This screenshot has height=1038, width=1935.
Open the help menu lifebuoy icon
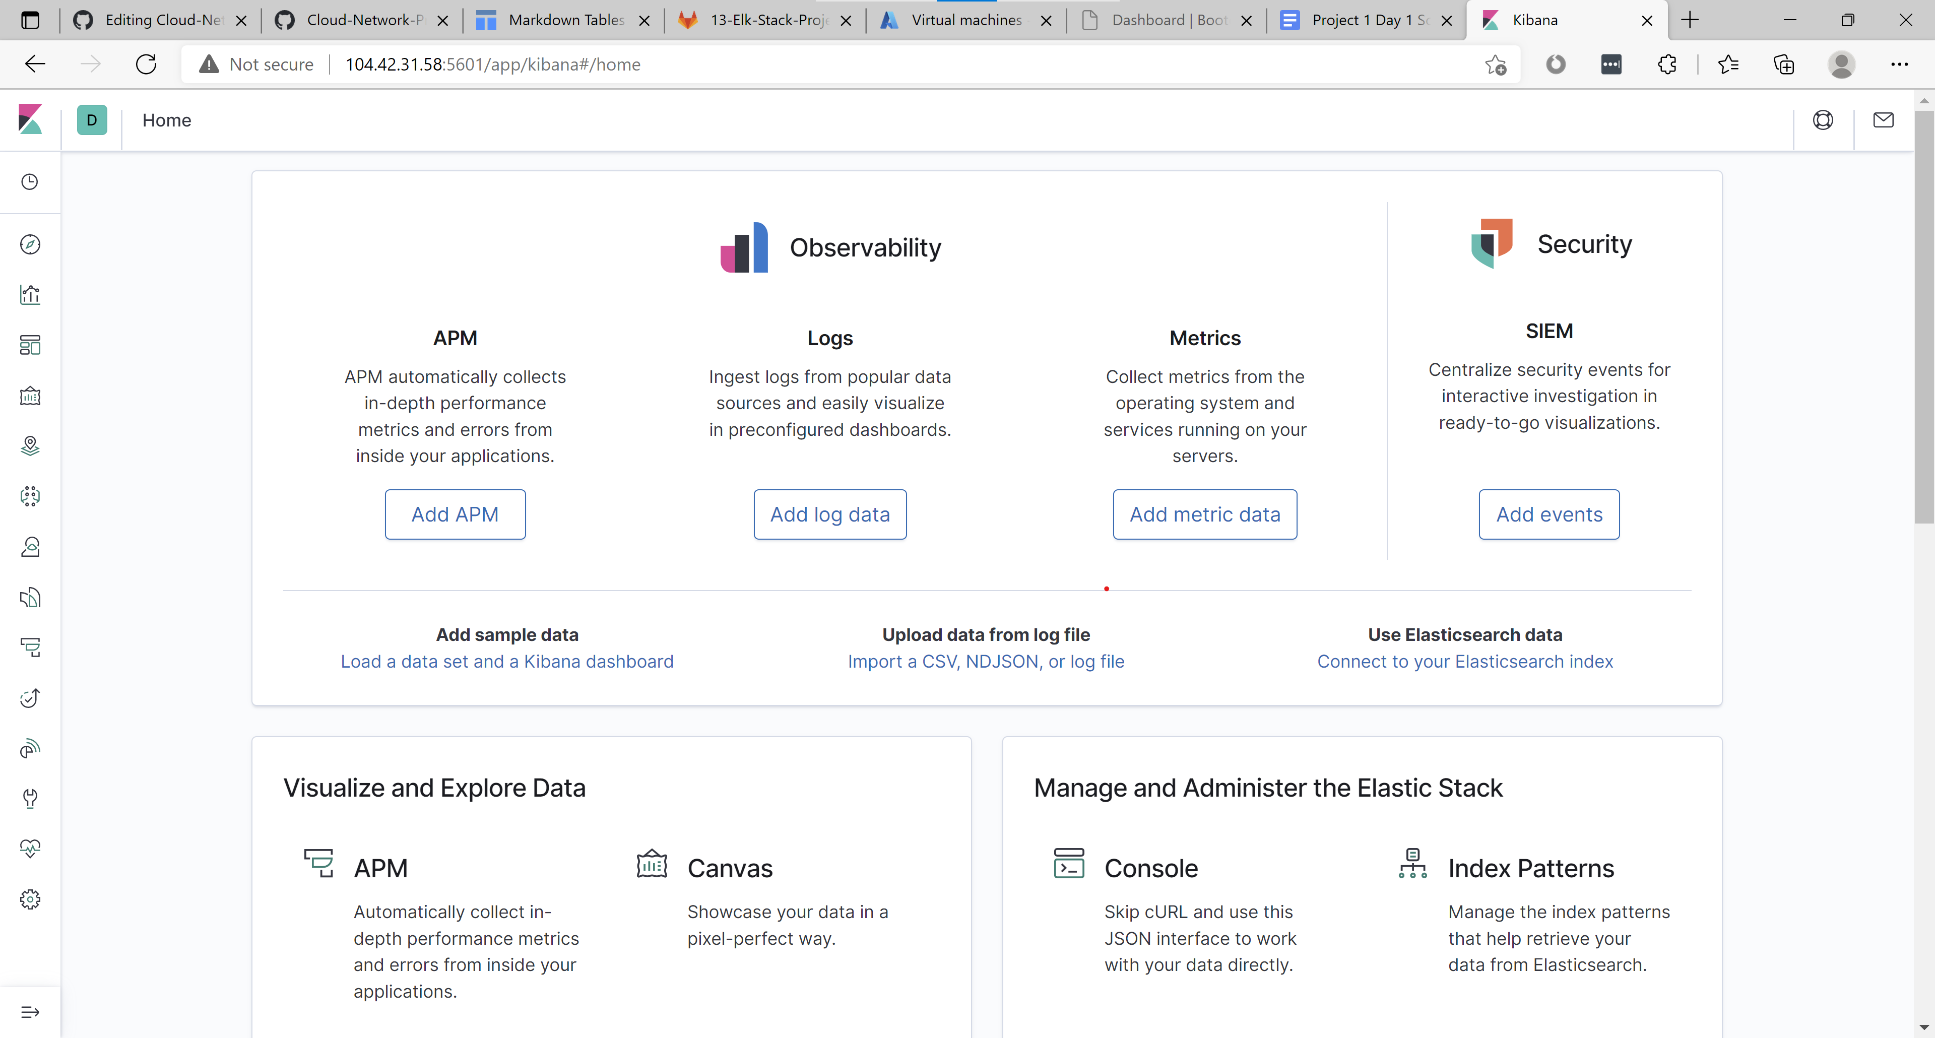[1823, 120]
